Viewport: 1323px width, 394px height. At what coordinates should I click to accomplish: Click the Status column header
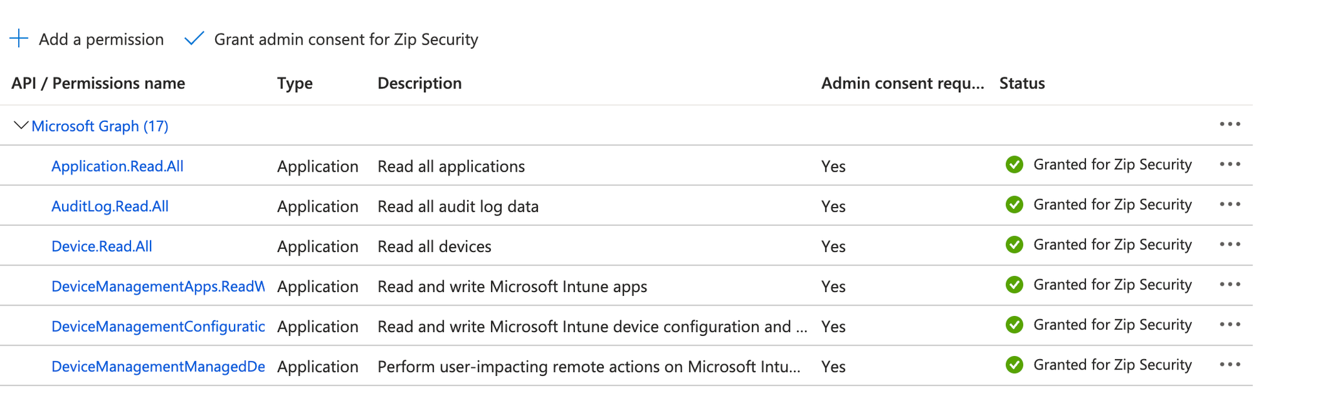pos(1022,83)
